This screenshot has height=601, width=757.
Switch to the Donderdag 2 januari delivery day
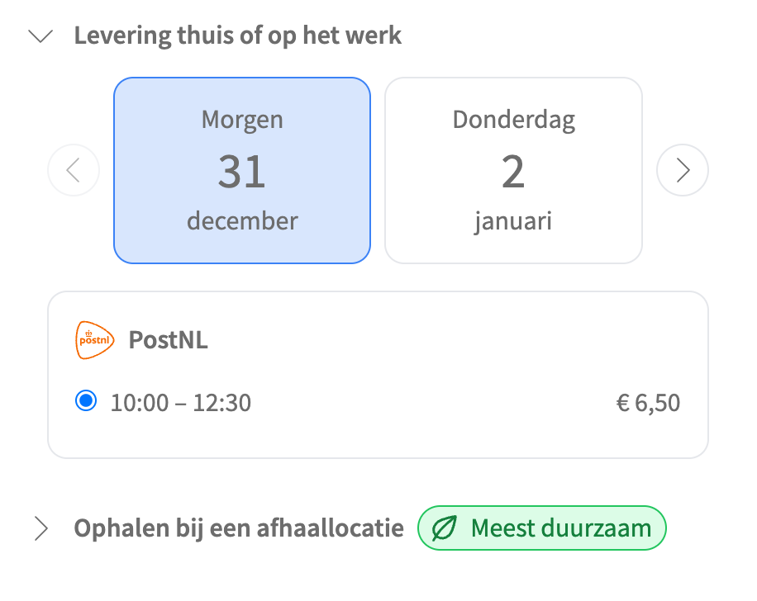tap(513, 170)
